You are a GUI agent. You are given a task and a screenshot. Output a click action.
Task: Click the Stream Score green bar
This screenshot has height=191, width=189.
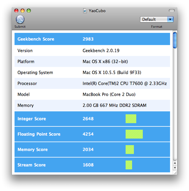[129, 165]
